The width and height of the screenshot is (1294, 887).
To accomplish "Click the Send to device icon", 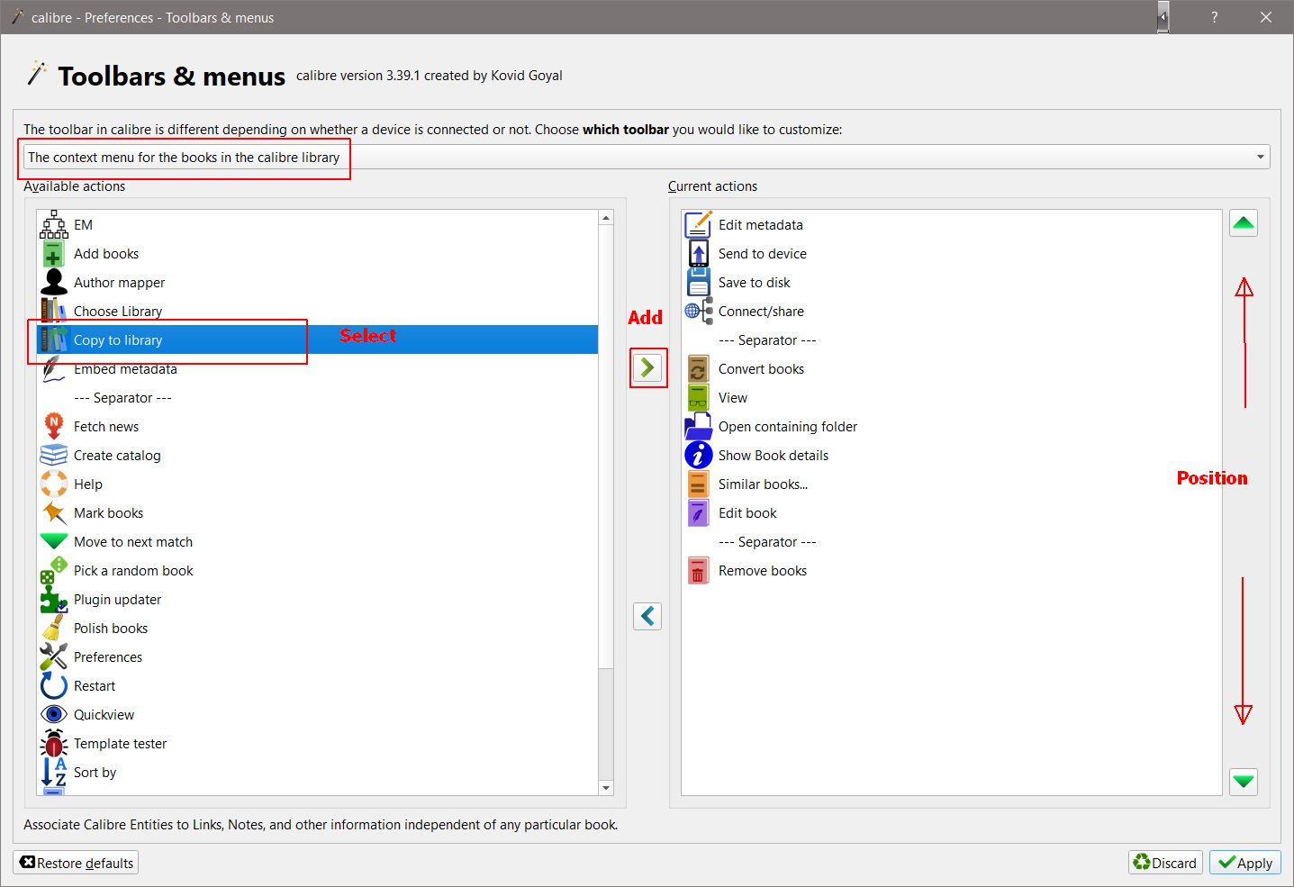I will [699, 253].
